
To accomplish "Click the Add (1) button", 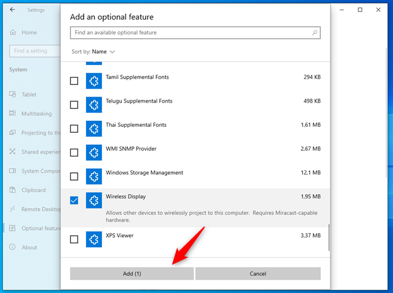I will 132,274.
